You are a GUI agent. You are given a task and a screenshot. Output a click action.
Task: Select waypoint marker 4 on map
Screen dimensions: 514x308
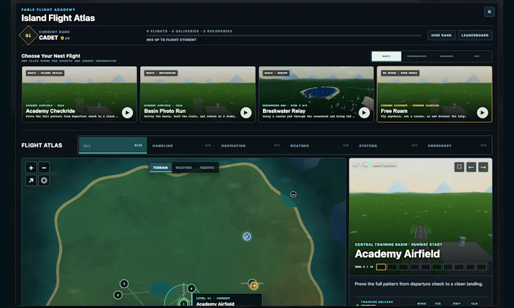191,289
